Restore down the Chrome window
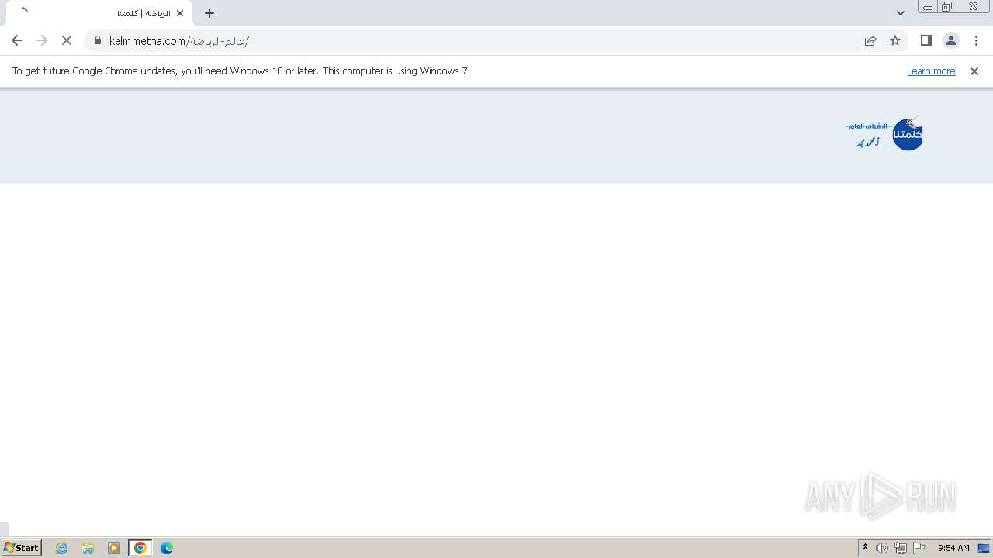This screenshot has height=558, width=993. point(947,7)
